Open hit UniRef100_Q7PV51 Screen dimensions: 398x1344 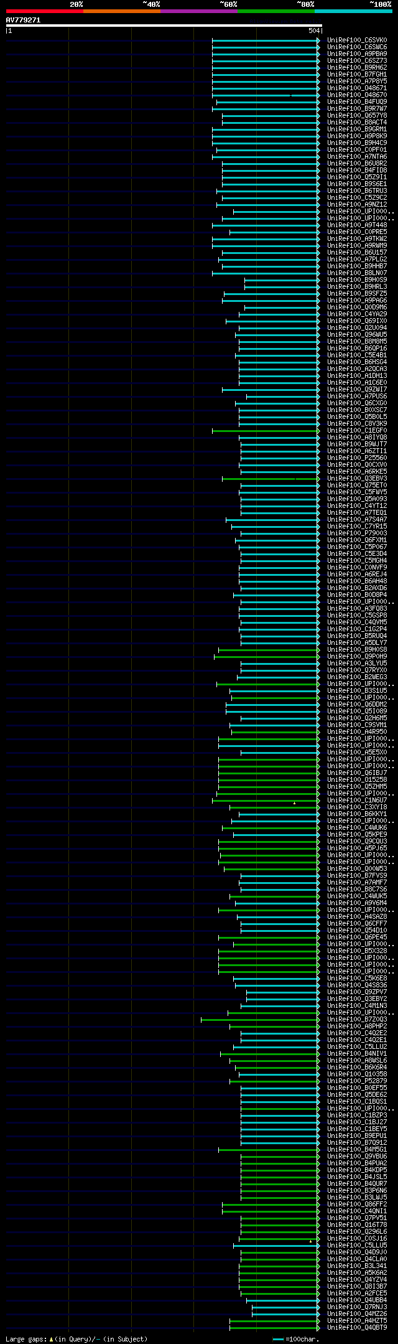(357, 1218)
